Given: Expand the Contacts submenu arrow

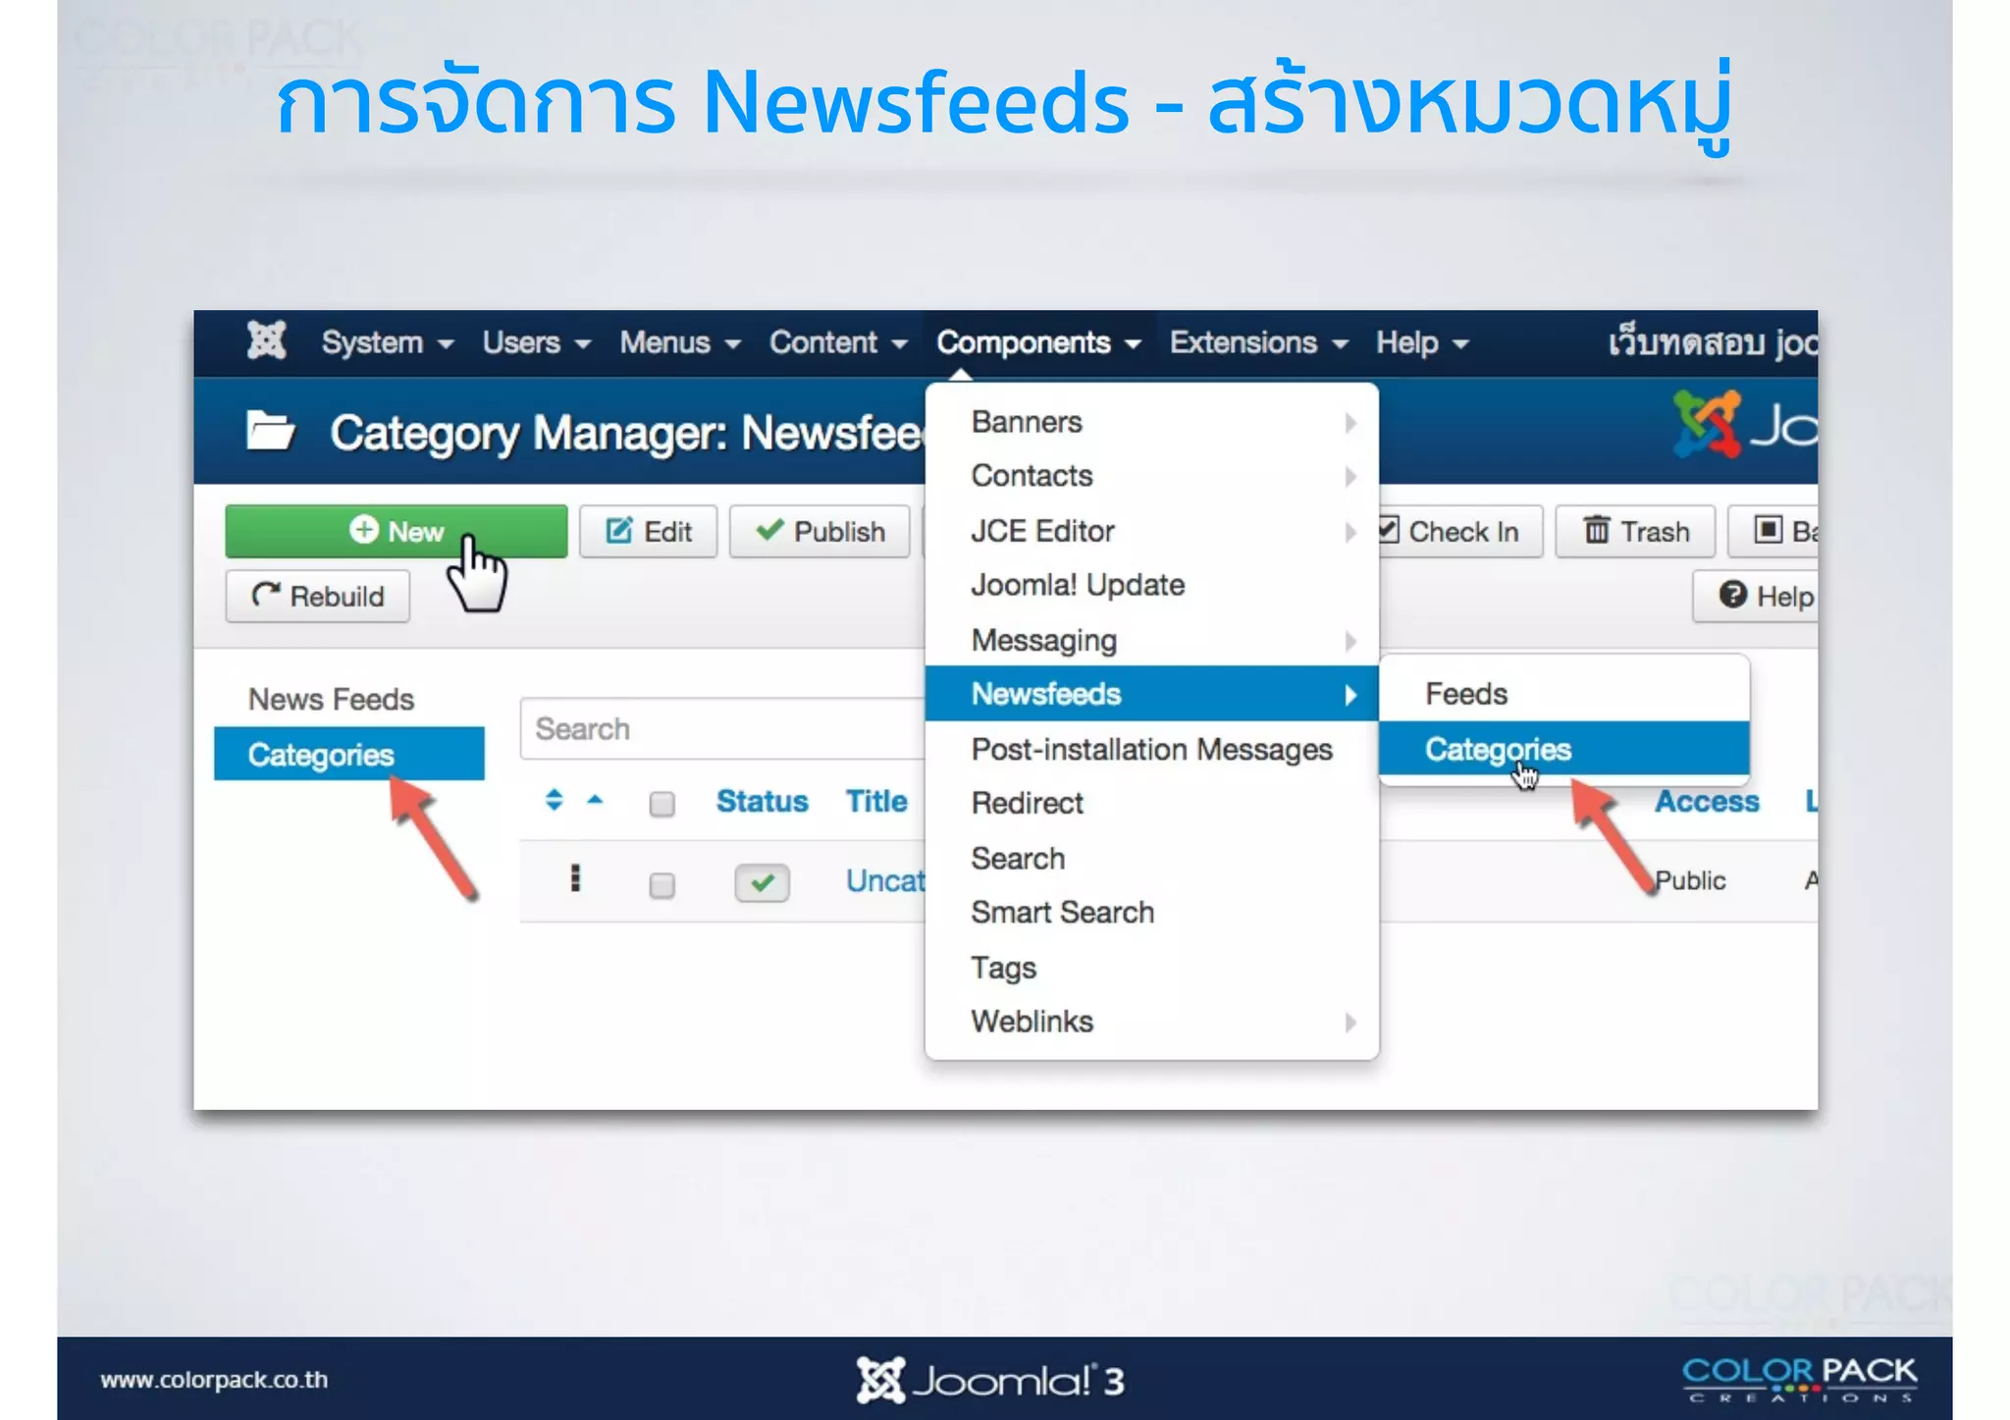Looking at the screenshot, I should (1350, 476).
